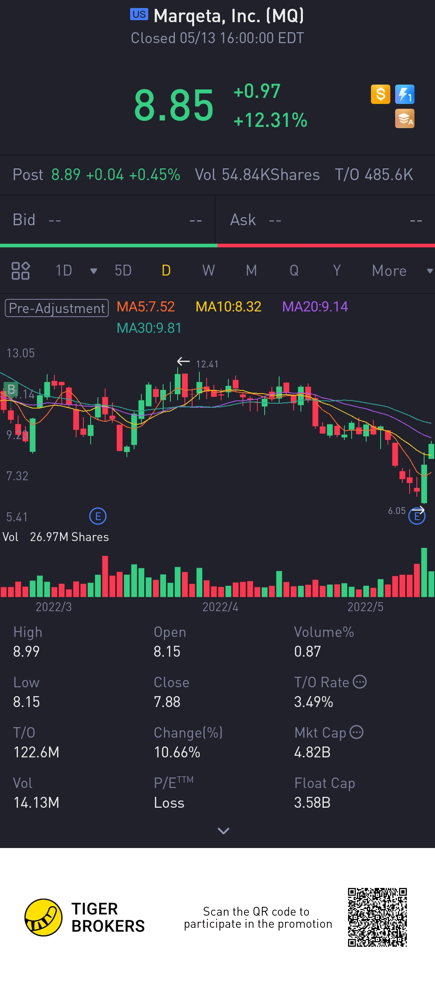The height and width of the screenshot is (987, 435).
Task: Tap the P/E TTM Loss value
Action: pyautogui.click(x=169, y=802)
